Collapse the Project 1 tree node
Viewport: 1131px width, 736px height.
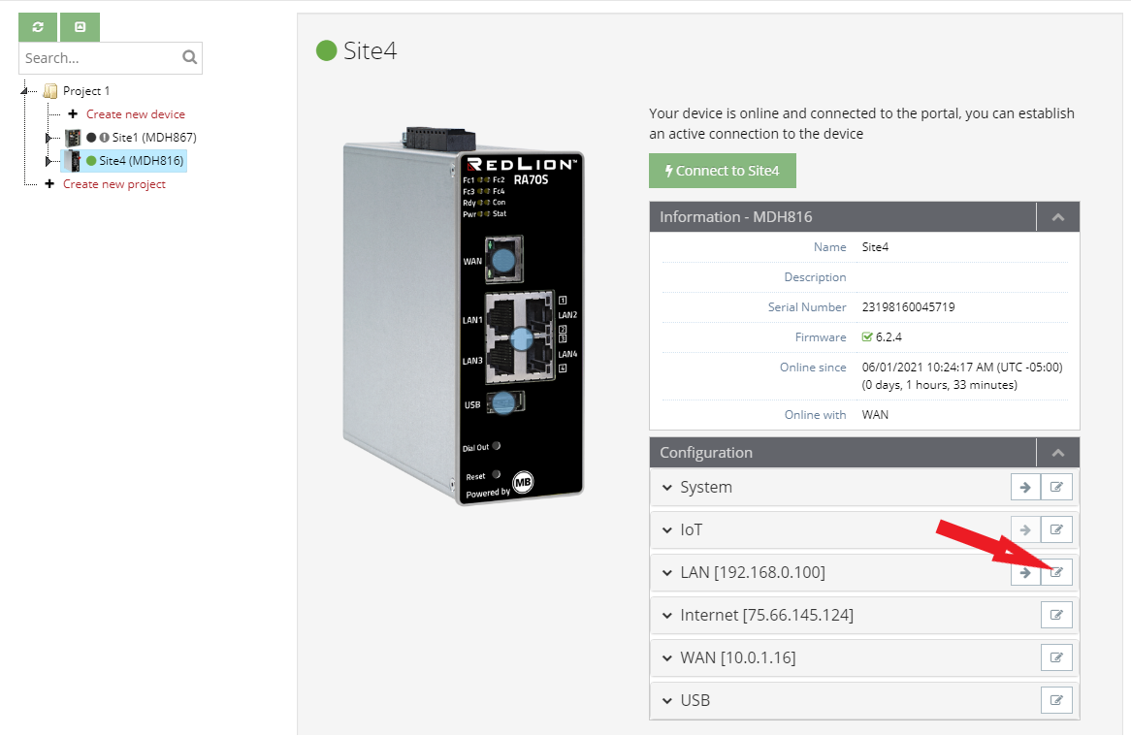tap(24, 91)
